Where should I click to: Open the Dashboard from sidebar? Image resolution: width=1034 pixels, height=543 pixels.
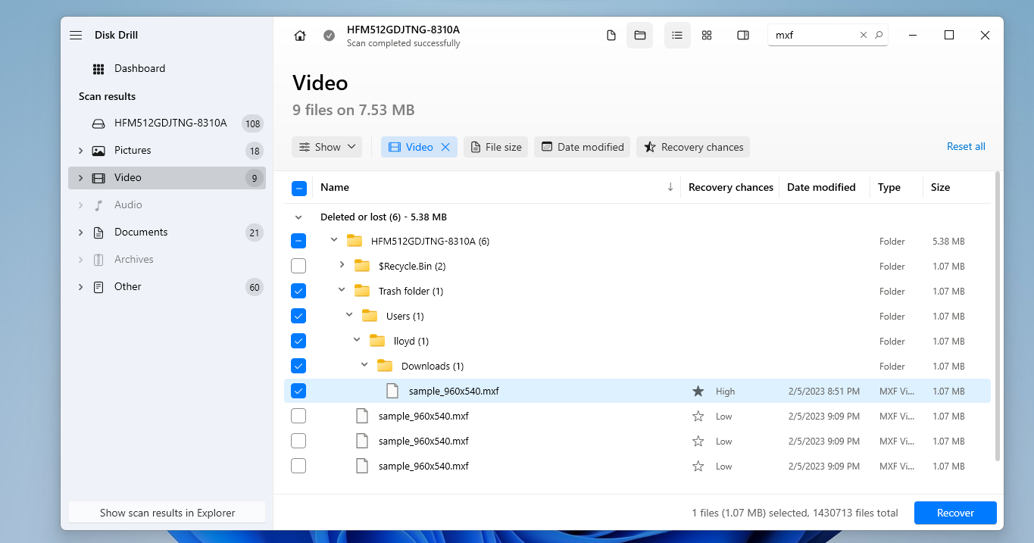pyautogui.click(x=139, y=68)
